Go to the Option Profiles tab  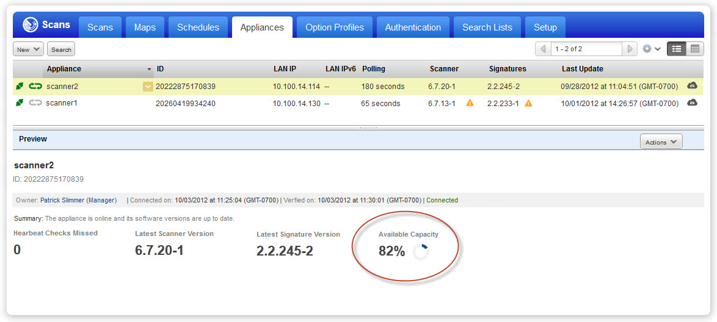tap(335, 27)
